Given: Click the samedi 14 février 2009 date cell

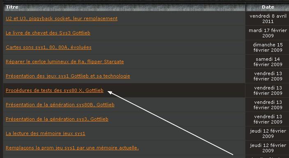Looking at the screenshot, I should 268,62.
